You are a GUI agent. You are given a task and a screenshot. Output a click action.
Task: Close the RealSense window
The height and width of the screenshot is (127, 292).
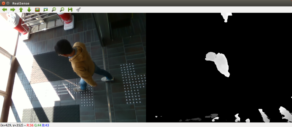click(3, 3)
